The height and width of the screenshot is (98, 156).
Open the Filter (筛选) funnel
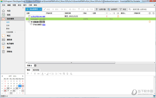click(123, 9)
